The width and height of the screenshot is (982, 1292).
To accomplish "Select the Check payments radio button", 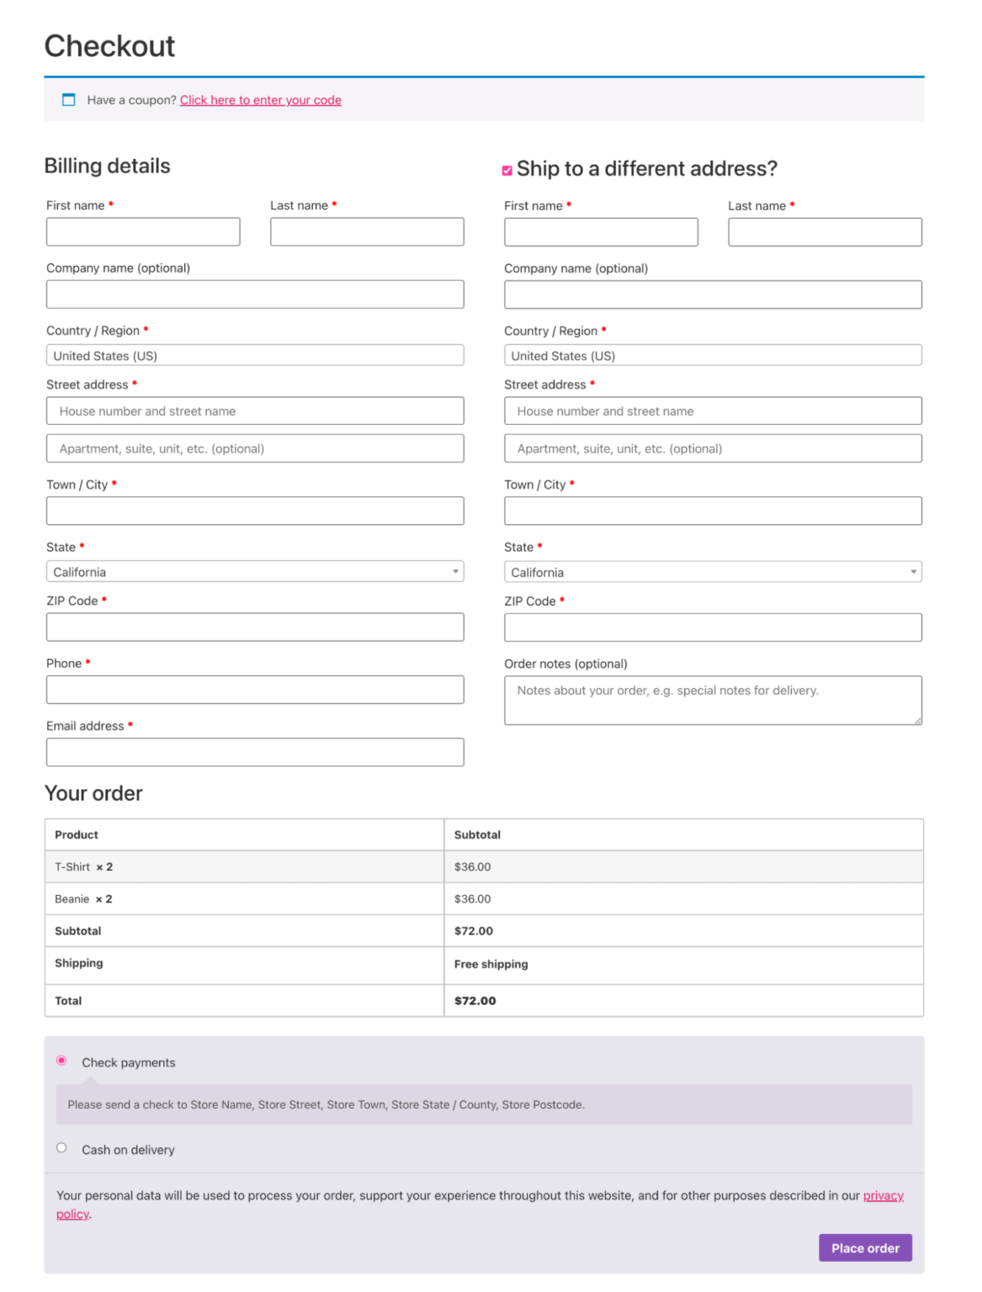I will tap(61, 1061).
